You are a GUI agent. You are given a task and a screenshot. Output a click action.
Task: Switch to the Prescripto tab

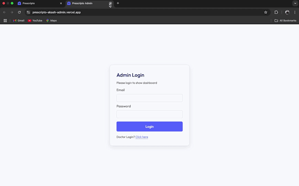tap(40, 3)
